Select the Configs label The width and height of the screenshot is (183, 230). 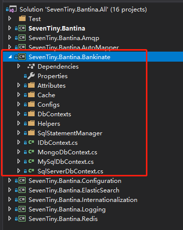[49, 105]
